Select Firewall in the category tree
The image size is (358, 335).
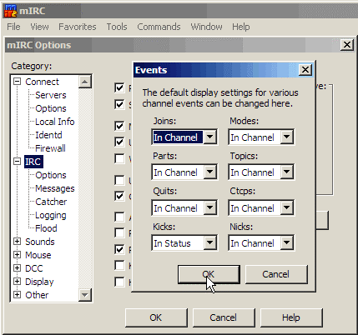click(x=50, y=148)
